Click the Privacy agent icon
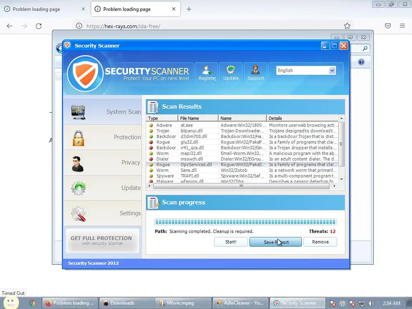The width and height of the screenshot is (412, 309). point(78,164)
